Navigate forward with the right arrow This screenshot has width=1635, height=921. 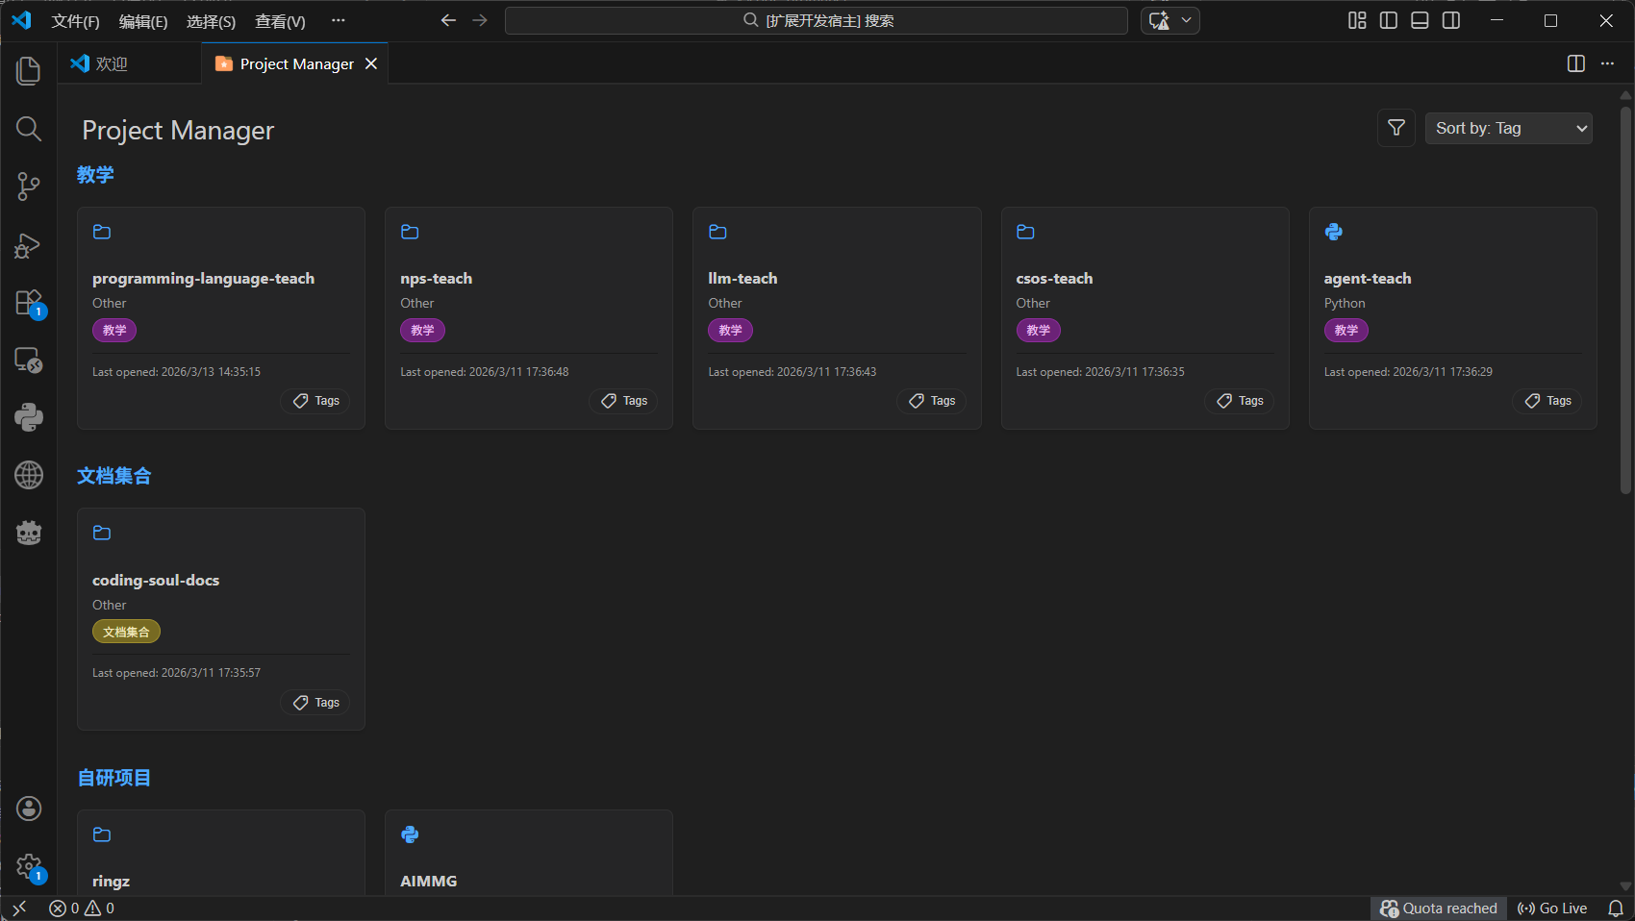click(x=480, y=20)
